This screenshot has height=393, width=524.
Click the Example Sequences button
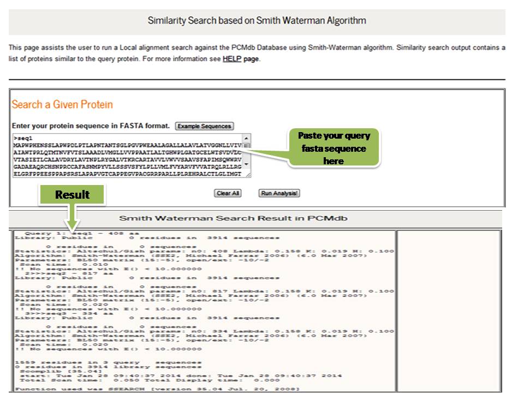tap(204, 126)
